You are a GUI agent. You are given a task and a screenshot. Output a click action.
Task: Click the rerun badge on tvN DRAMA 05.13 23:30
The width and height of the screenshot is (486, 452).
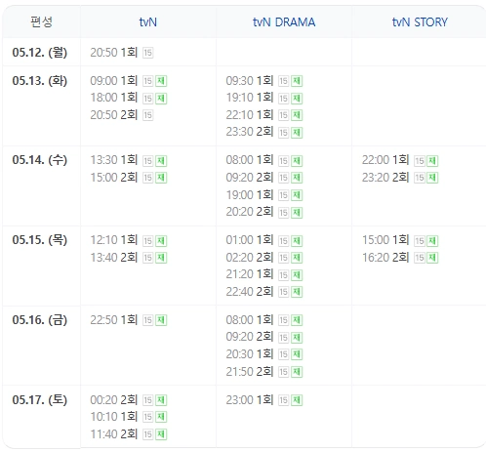click(297, 133)
